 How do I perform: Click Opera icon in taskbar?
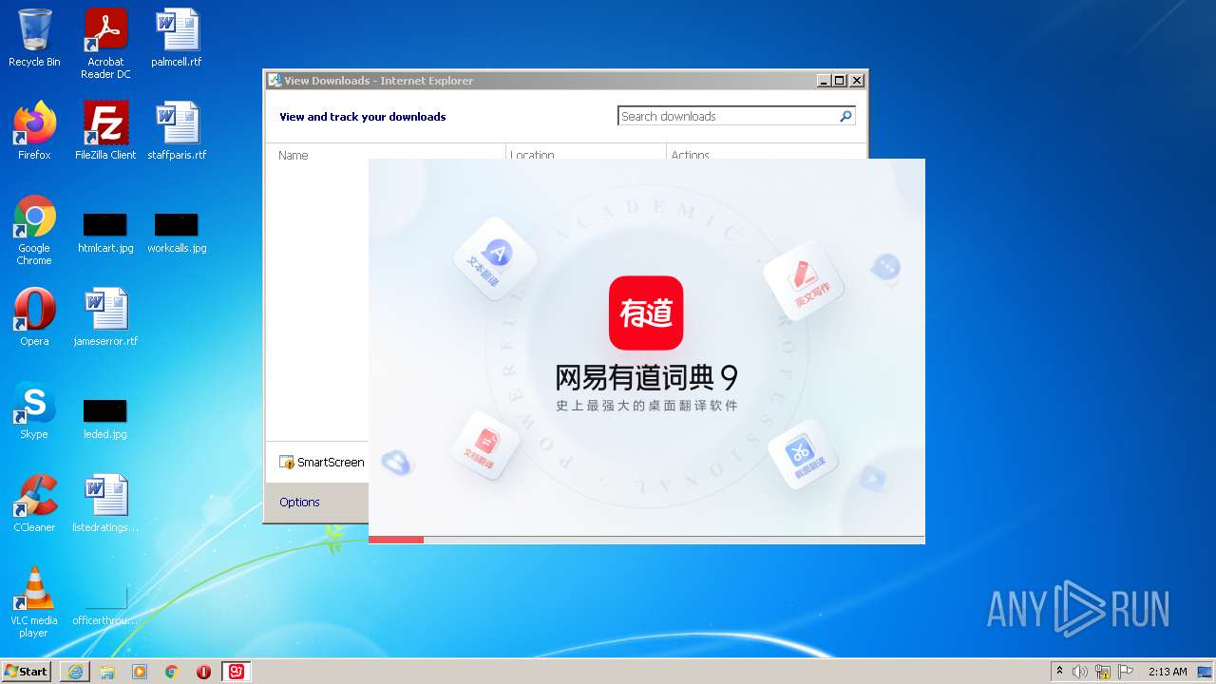pos(203,672)
